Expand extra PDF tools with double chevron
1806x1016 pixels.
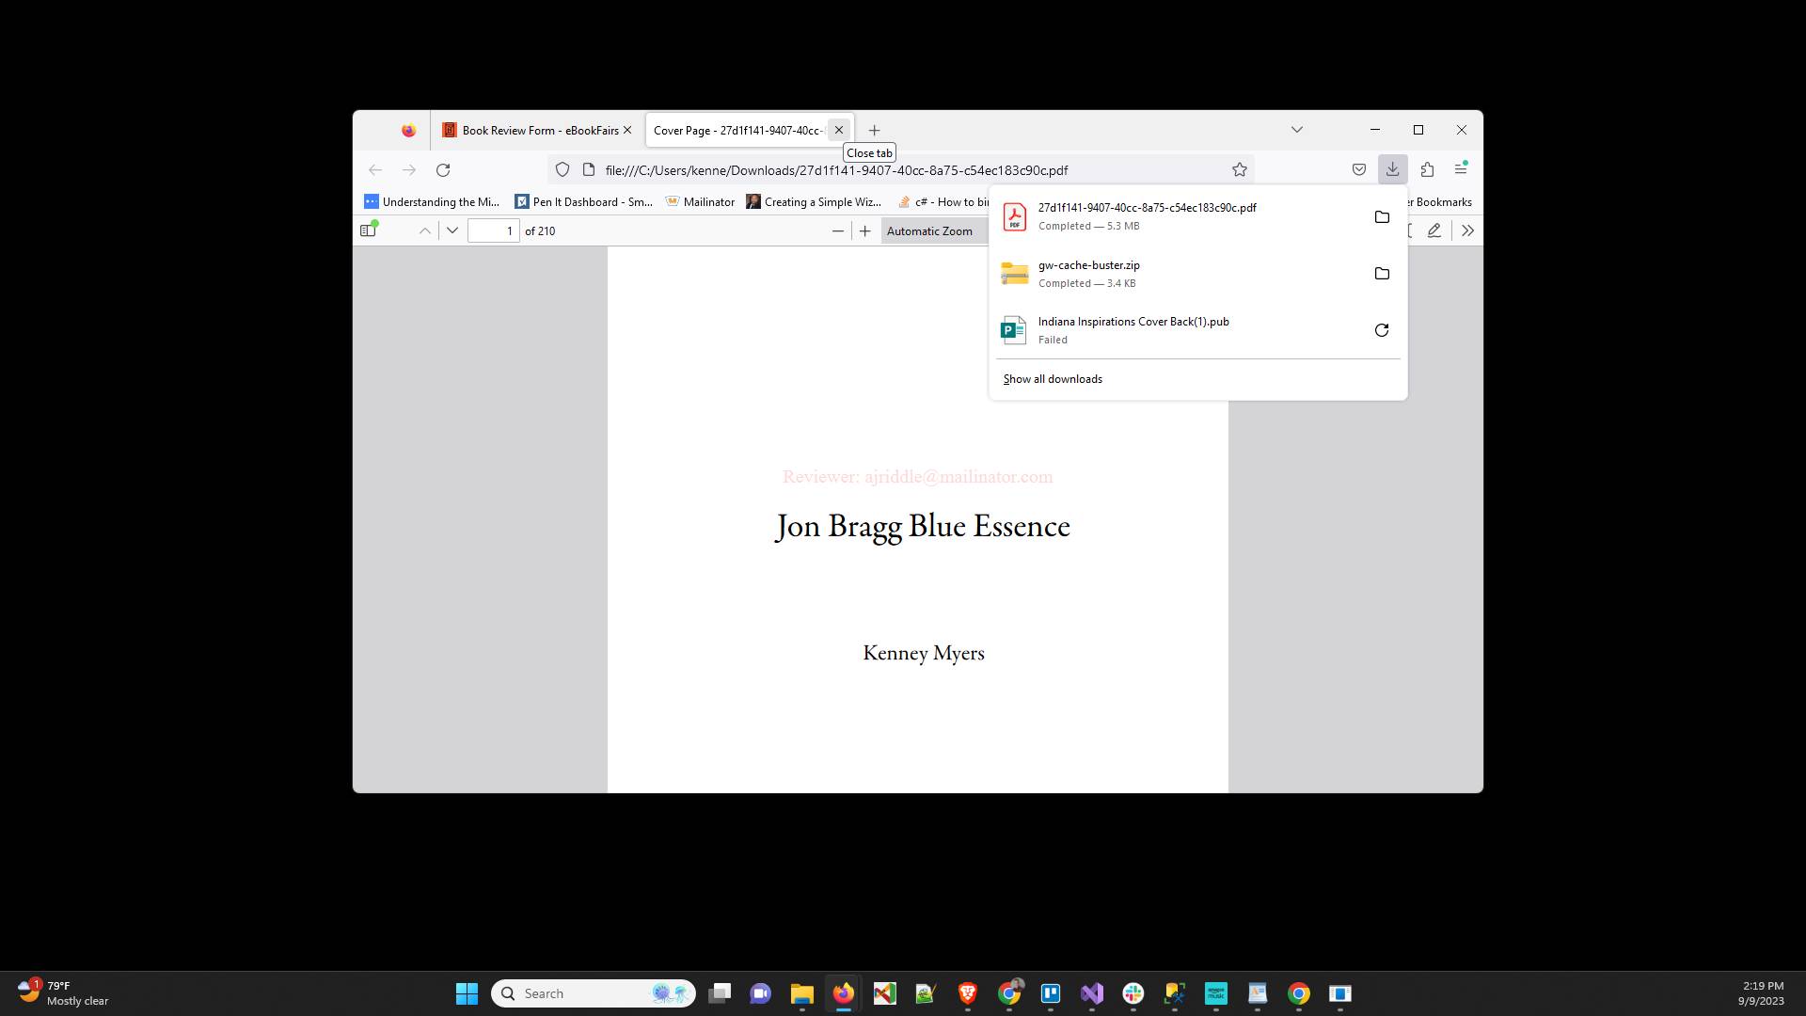(x=1468, y=230)
